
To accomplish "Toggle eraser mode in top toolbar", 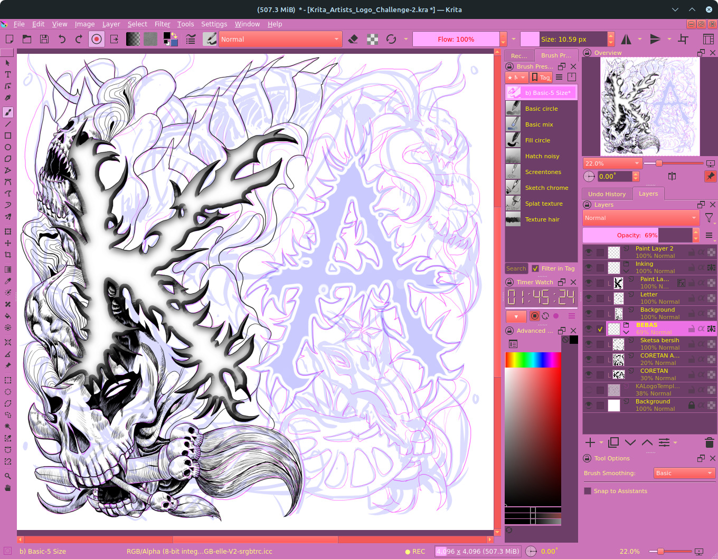I will 354,39.
